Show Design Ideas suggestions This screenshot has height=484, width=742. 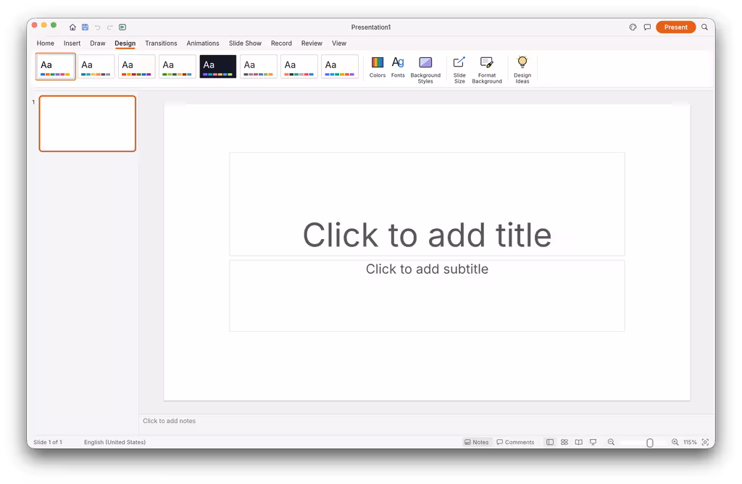click(x=522, y=70)
